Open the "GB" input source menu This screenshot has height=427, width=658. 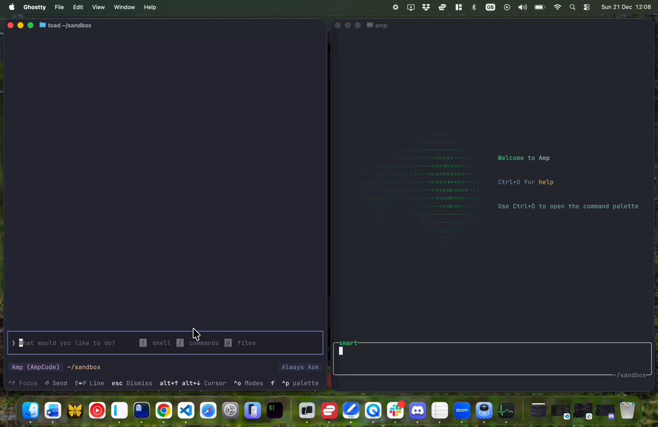click(490, 7)
